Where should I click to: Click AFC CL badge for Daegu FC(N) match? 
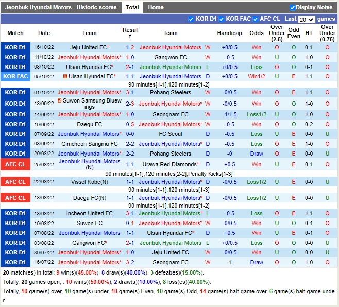click(x=15, y=198)
